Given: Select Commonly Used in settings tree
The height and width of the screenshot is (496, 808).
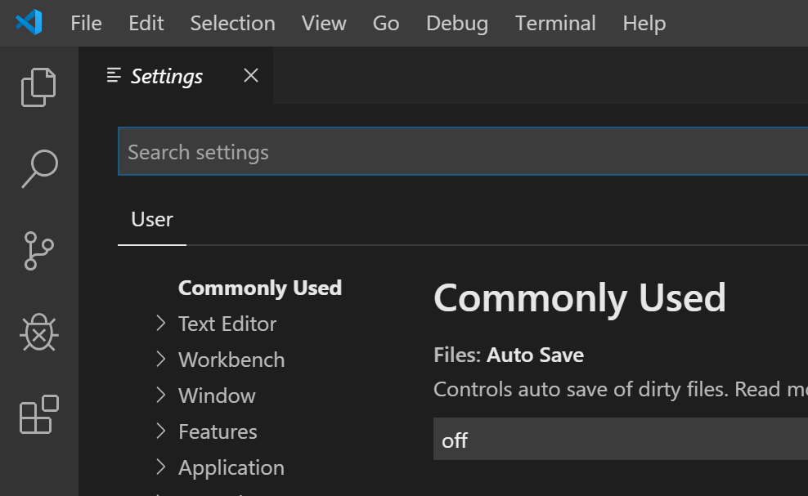Looking at the screenshot, I should click(259, 288).
